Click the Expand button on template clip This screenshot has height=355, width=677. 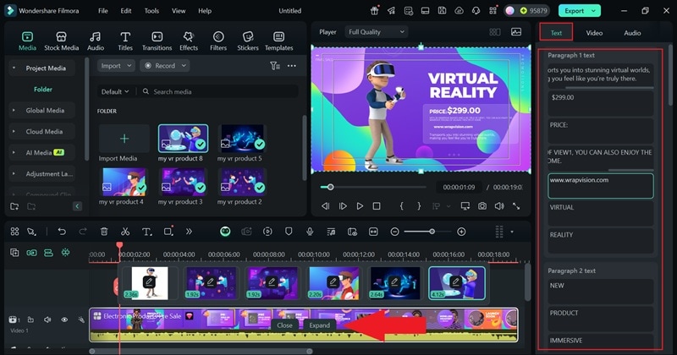(320, 325)
